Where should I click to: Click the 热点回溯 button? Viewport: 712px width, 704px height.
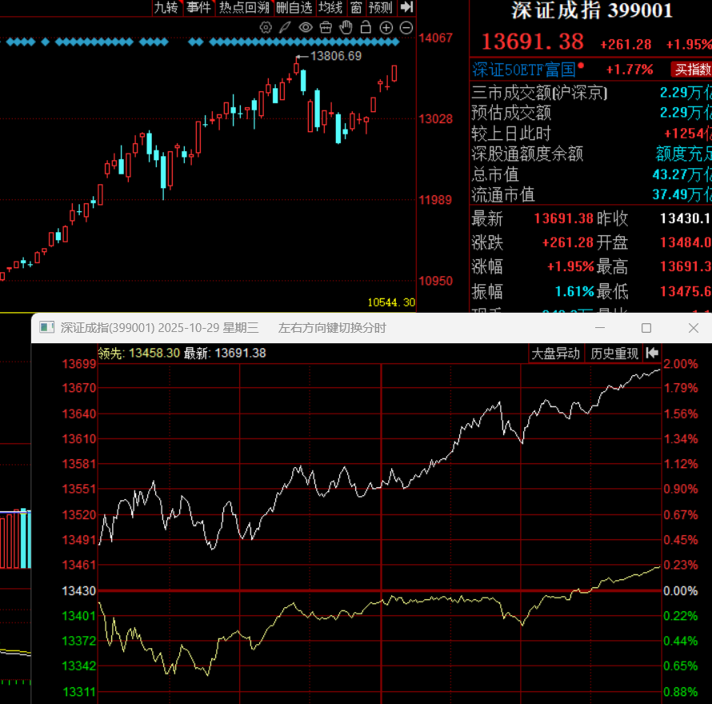click(x=244, y=7)
